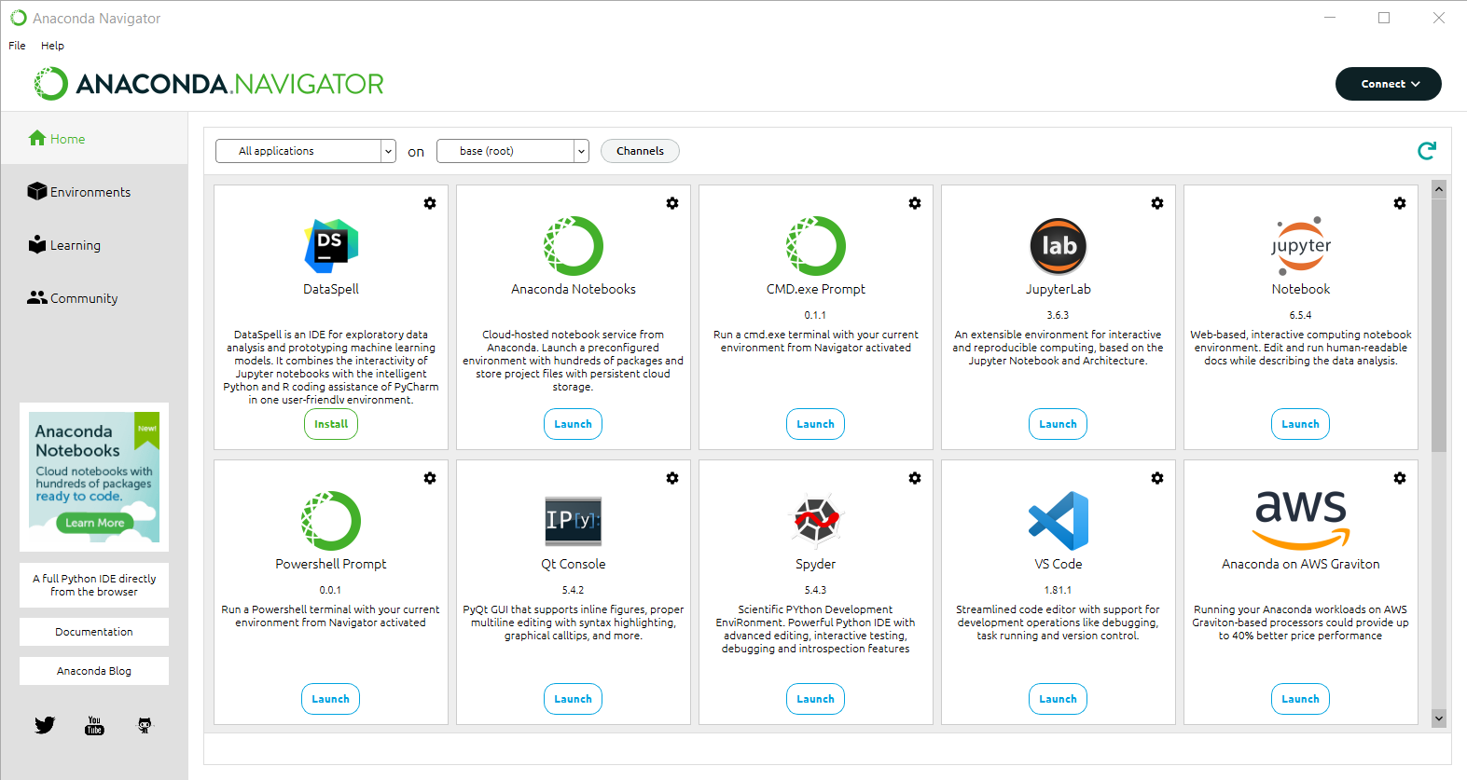This screenshot has width=1467, height=780.
Task: Click the CMD.exe Prompt green ring icon
Action: tap(816, 246)
